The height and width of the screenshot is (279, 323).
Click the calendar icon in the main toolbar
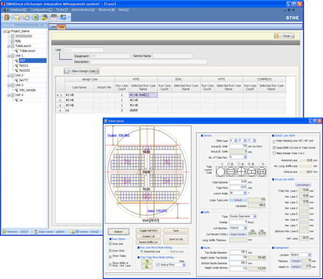click(53, 17)
